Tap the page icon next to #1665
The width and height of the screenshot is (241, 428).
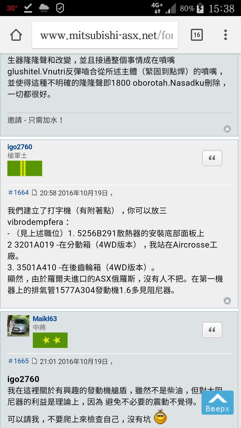click(35, 361)
